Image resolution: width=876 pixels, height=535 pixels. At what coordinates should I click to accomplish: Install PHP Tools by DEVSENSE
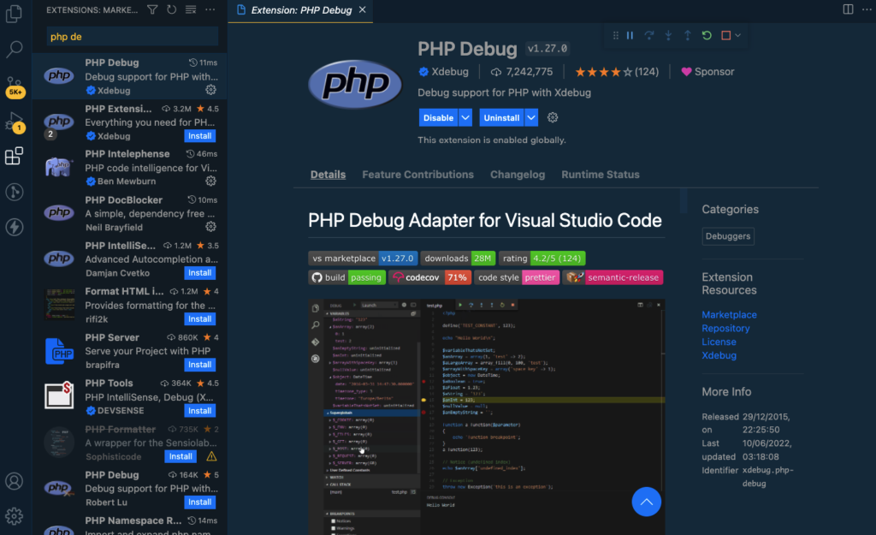[x=199, y=410]
